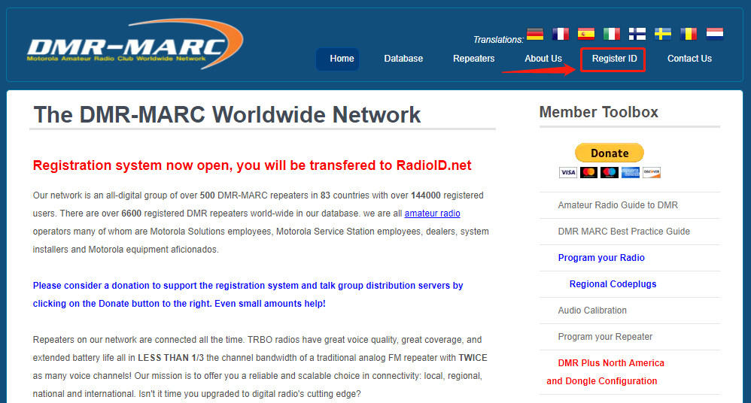Click the yellow Donate button
The height and width of the screenshot is (403, 751).
pos(610,153)
